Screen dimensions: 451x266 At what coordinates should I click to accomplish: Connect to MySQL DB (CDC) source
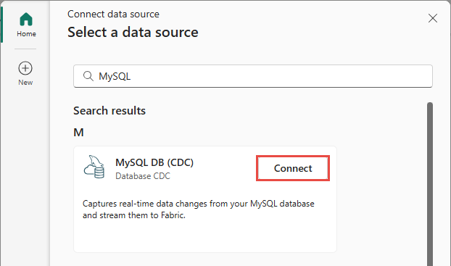coord(293,168)
